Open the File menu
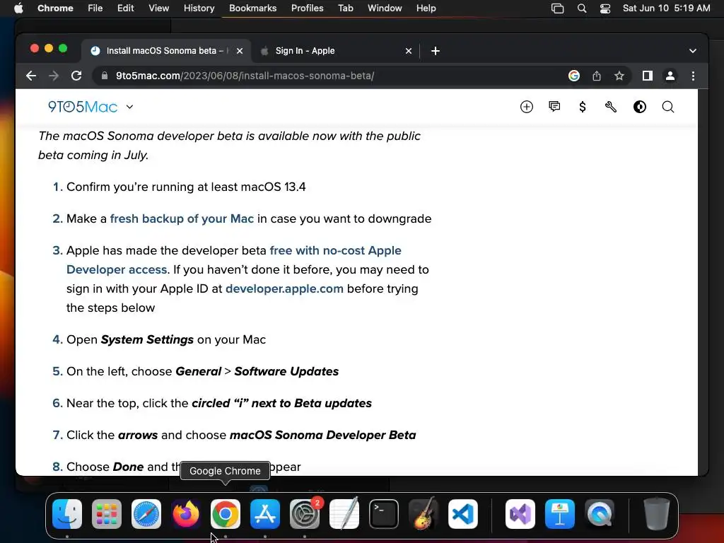724x543 pixels. 95,8
